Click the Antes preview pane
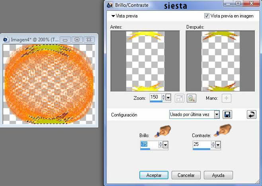The image size is (262, 186). [145, 61]
